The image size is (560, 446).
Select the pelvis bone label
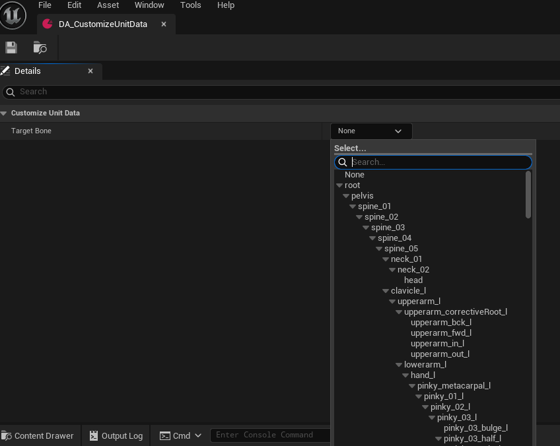click(x=362, y=196)
